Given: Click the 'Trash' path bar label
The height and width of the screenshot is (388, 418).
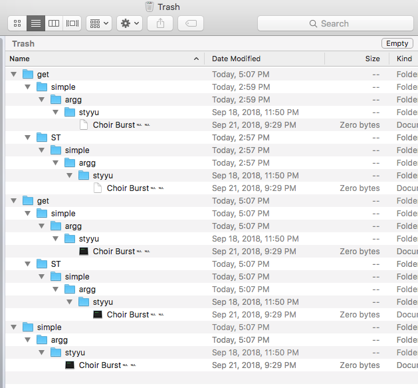Looking at the screenshot, I should [x=23, y=43].
